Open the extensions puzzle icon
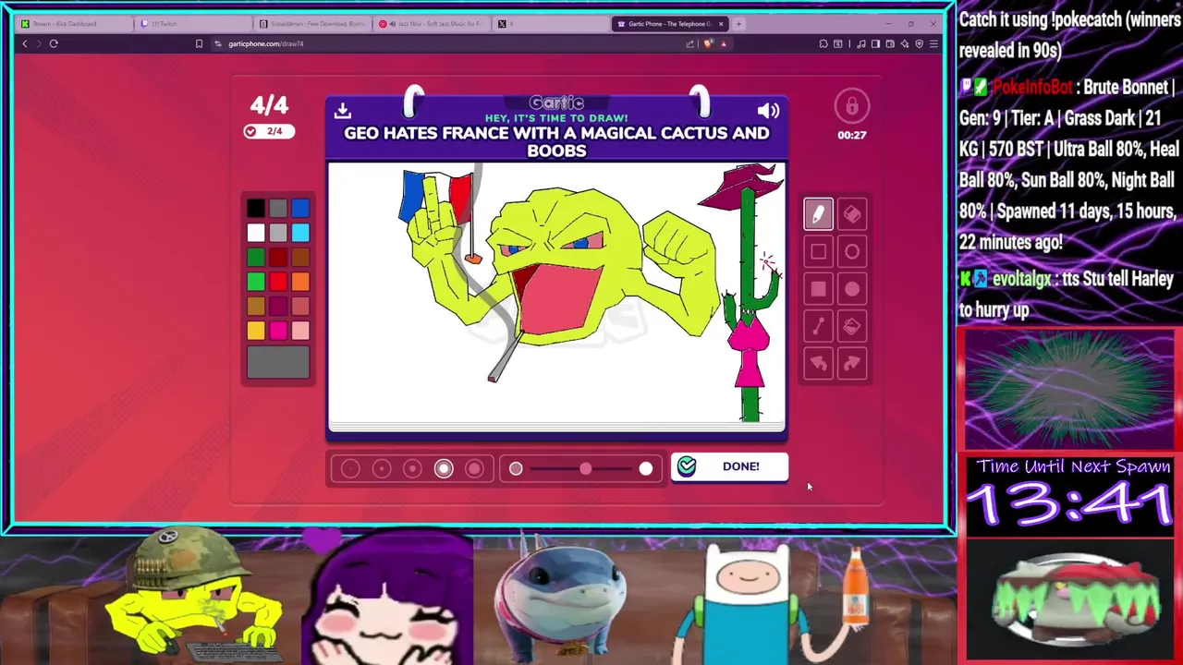The height and width of the screenshot is (665, 1183). click(x=823, y=43)
